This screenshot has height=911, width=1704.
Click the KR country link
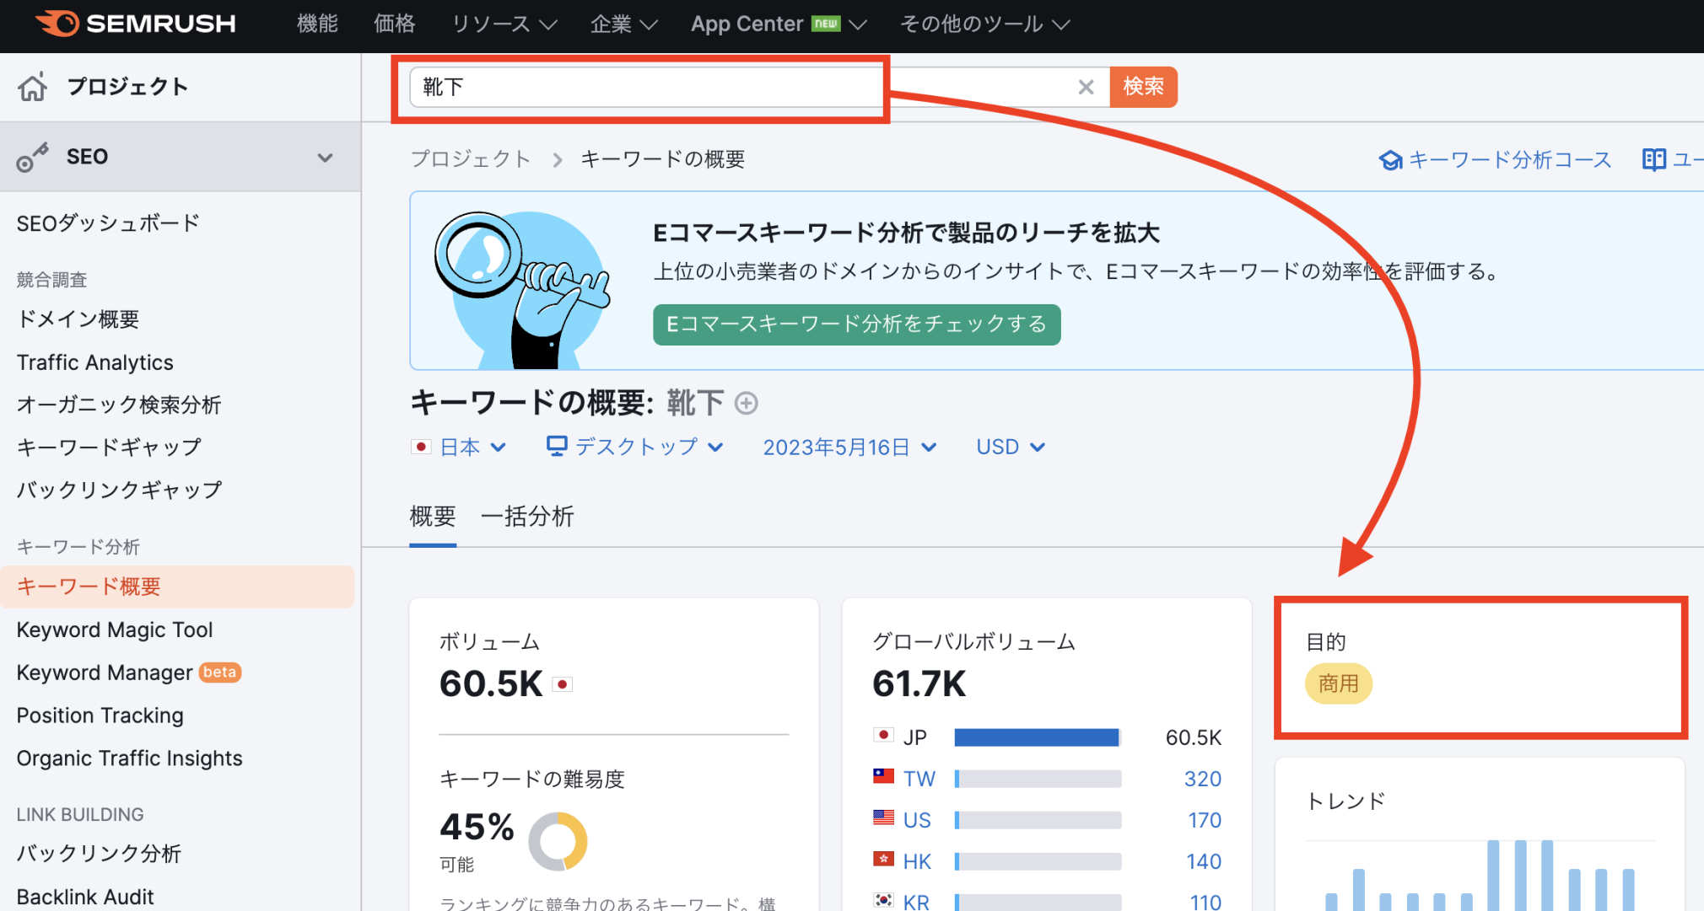(916, 901)
